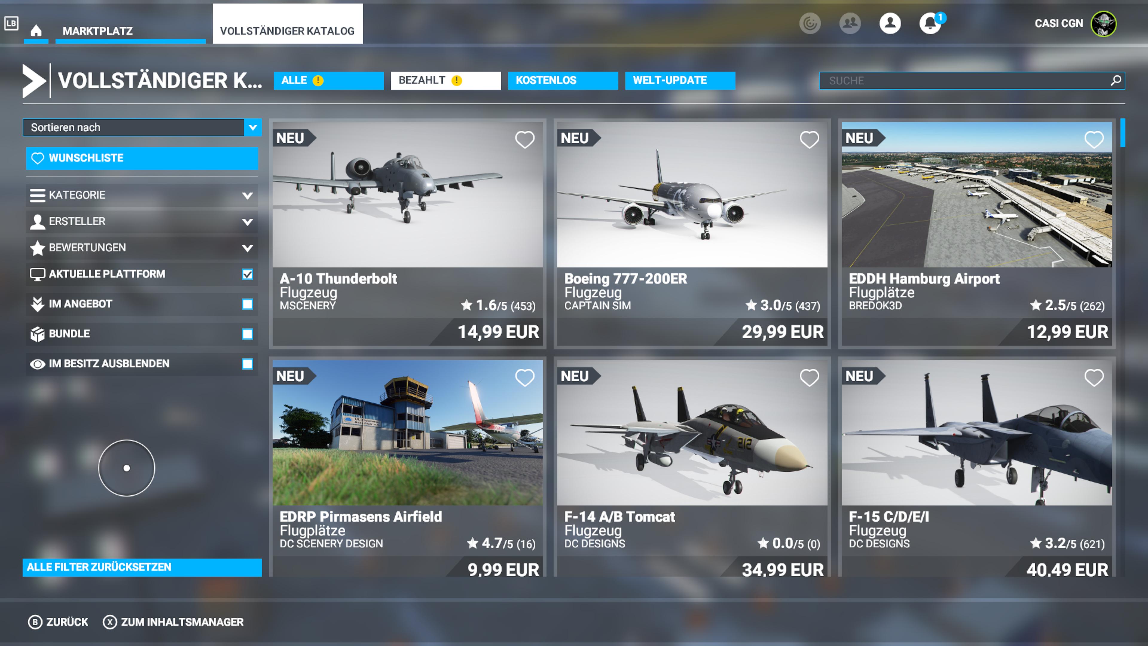1148x646 pixels.
Task: Click the Boeing 777-200ER title
Action: [x=625, y=279]
